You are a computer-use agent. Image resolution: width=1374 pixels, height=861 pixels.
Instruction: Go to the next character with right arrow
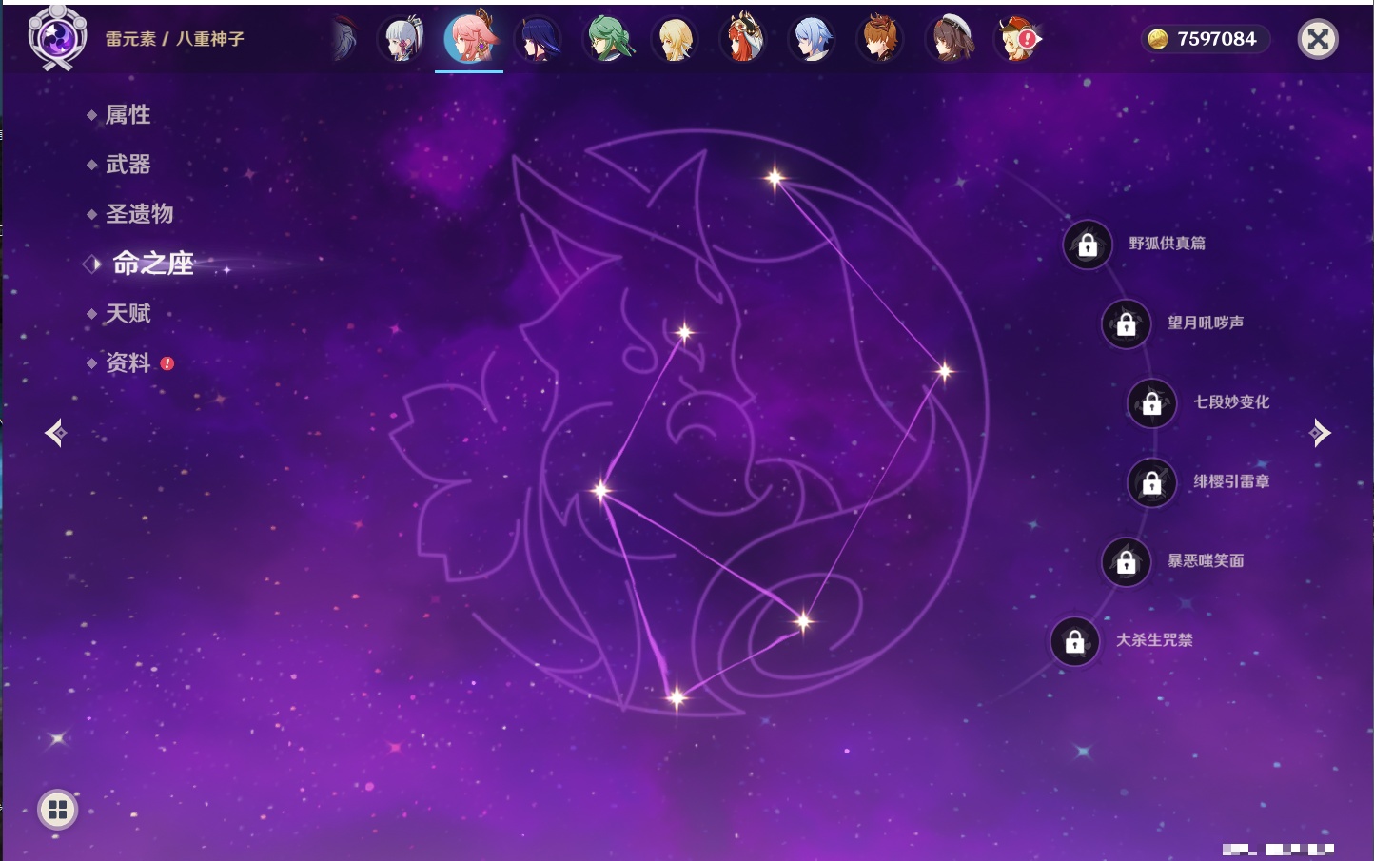[x=1320, y=433]
